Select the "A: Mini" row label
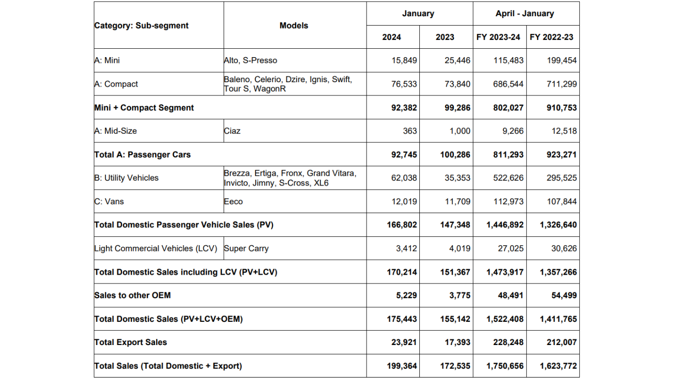Image resolution: width=673 pixels, height=378 pixels. click(107, 61)
